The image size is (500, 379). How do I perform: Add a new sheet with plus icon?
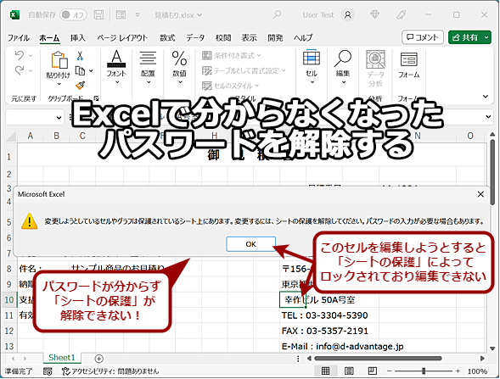tap(98, 359)
